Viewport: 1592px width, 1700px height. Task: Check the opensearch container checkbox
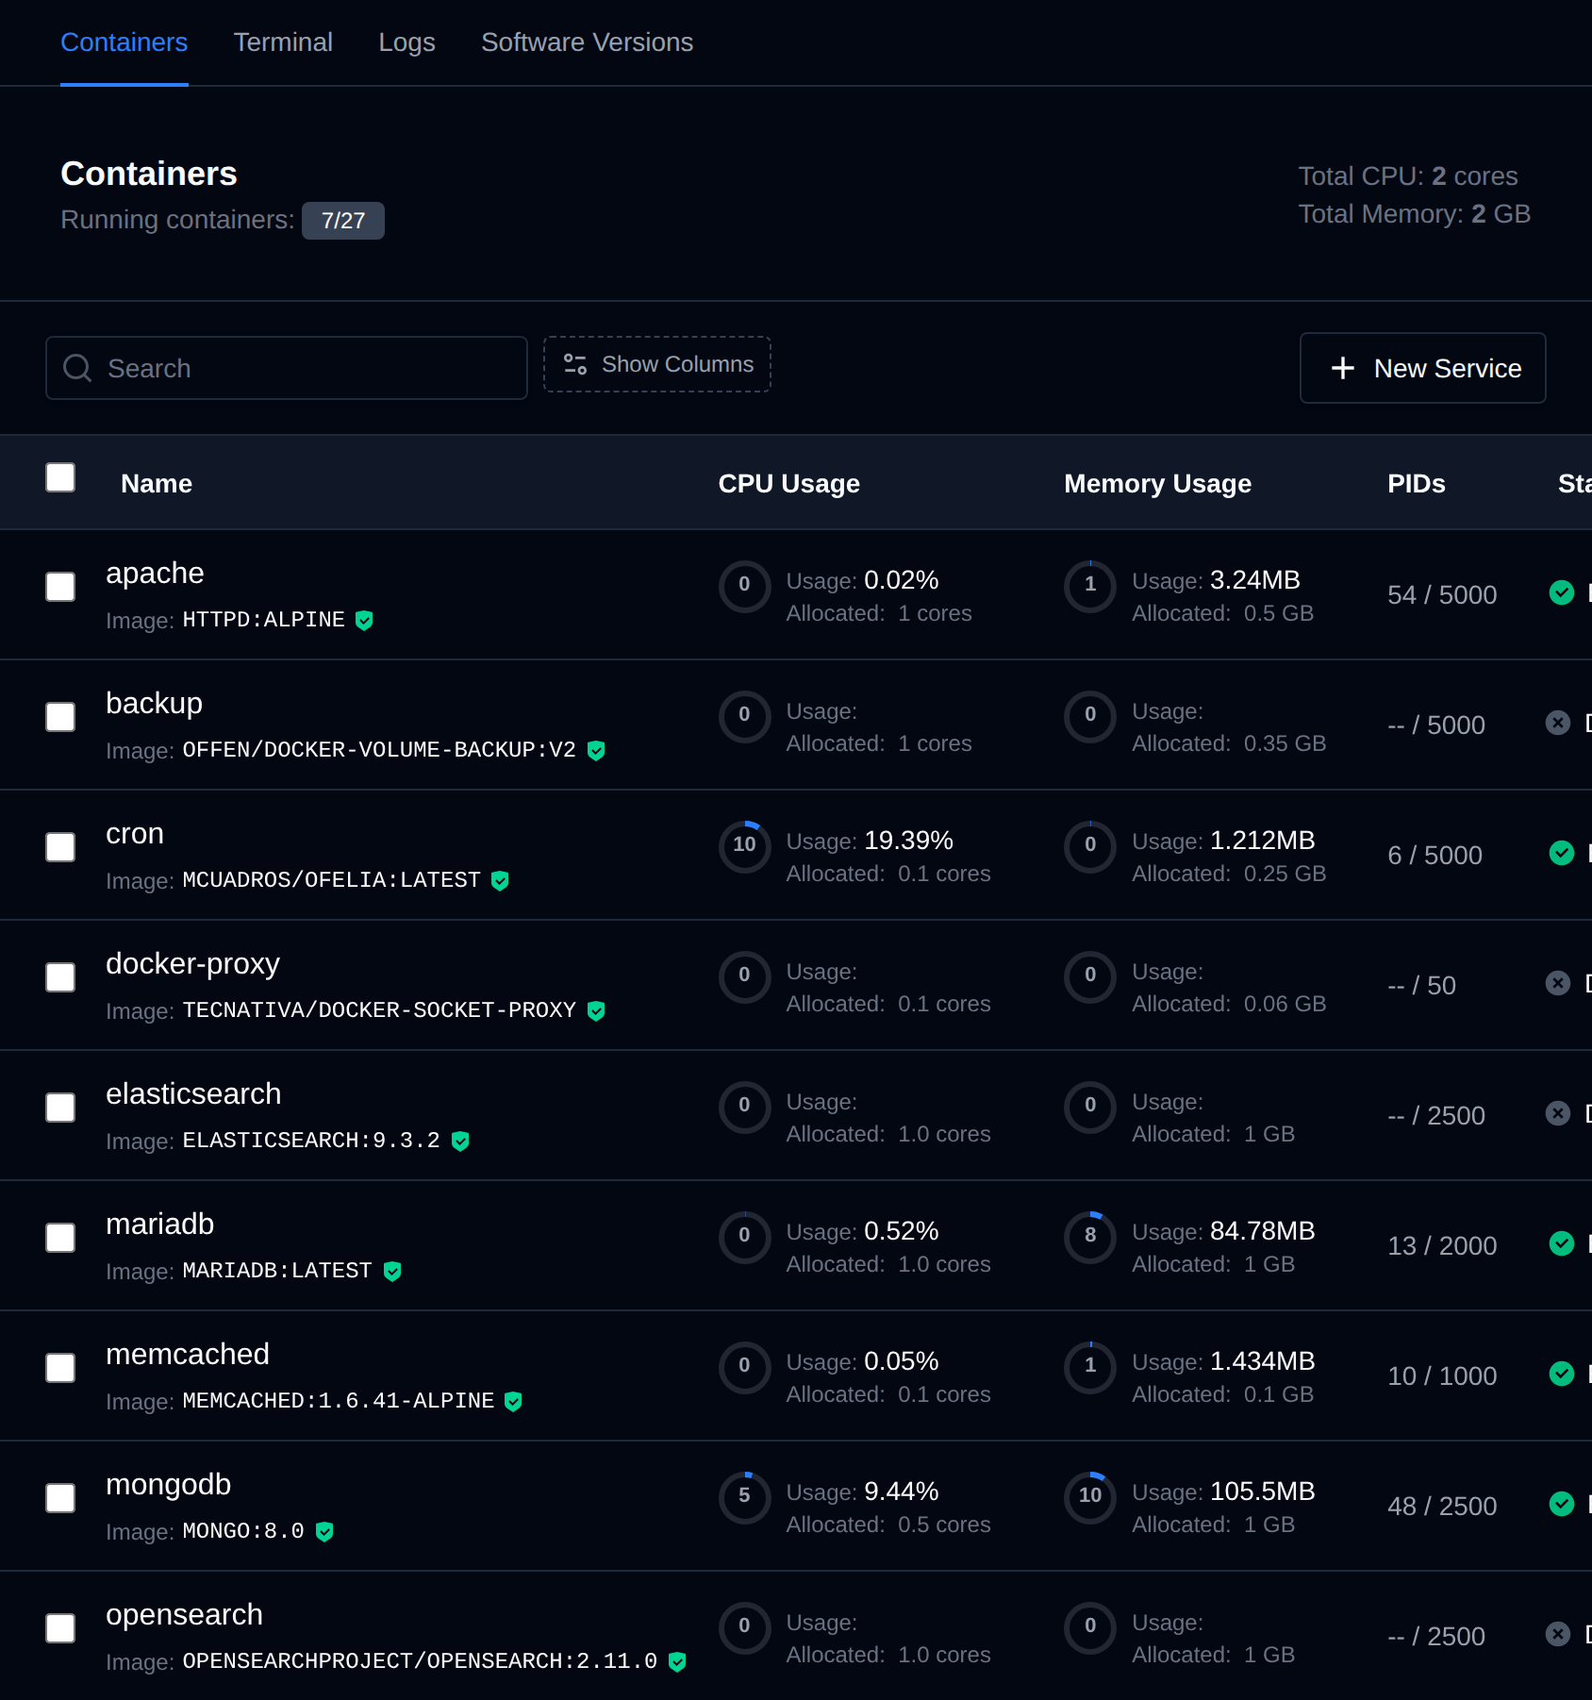click(x=60, y=1628)
